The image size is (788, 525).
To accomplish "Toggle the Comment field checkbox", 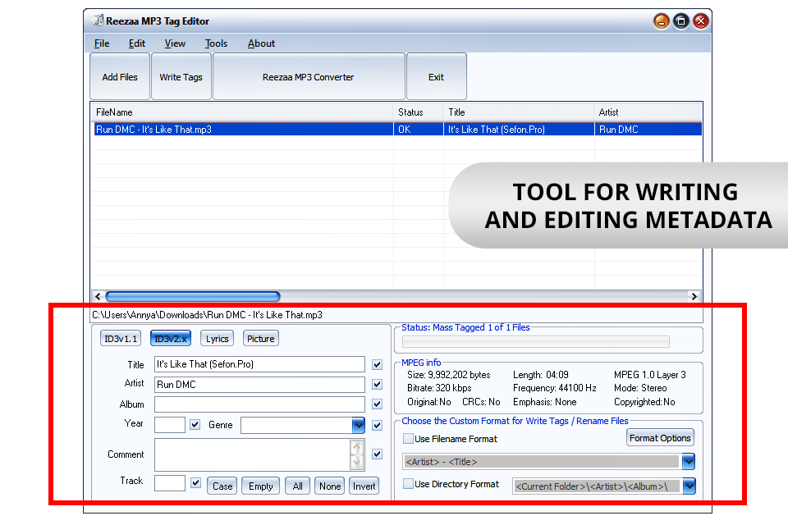I will [378, 454].
